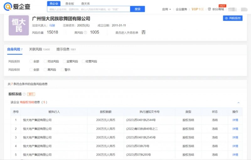
Task: Click the gift icon beside 积分商城
Action: pyautogui.click(x=209, y=9)
